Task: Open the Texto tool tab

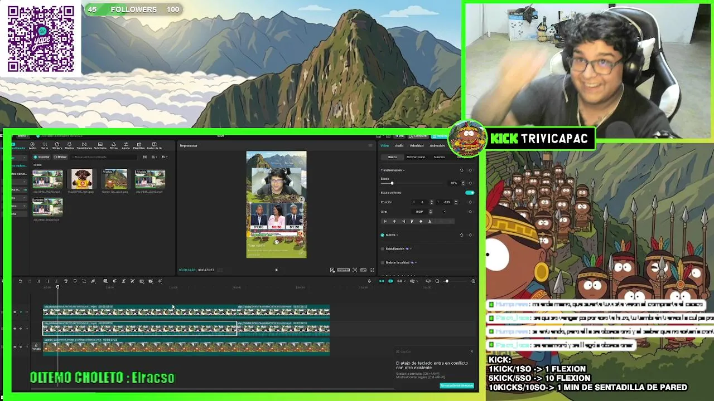Action: coord(45,146)
